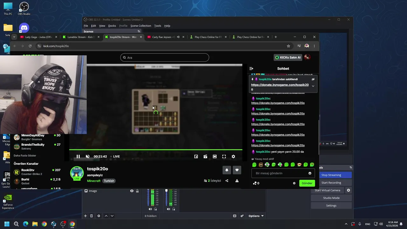Open BrandoTheBully channel in sidebar
Viewport: 407px width, 229px height.
coord(37,146)
